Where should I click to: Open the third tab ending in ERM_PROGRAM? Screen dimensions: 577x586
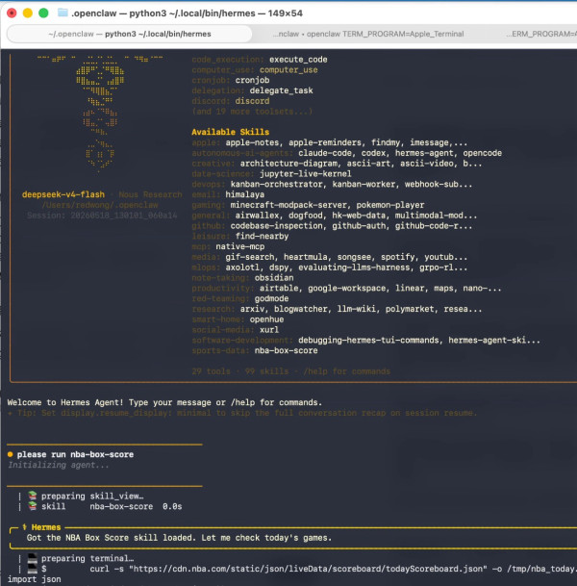[540, 34]
